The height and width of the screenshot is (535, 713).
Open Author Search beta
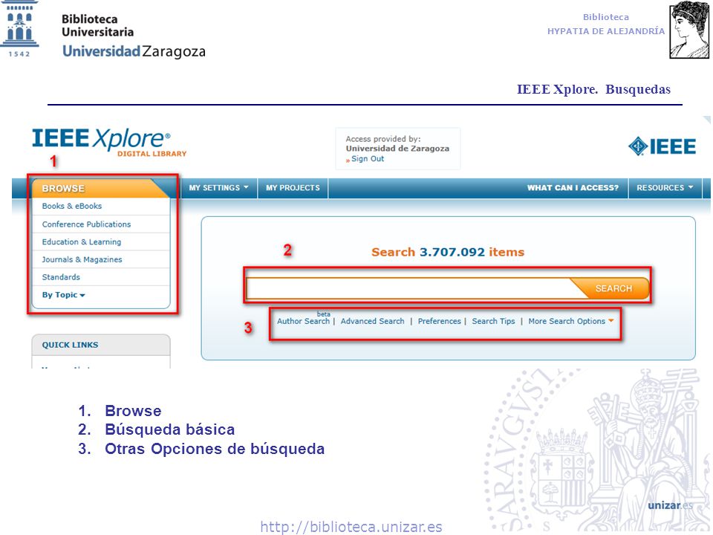[x=303, y=320]
